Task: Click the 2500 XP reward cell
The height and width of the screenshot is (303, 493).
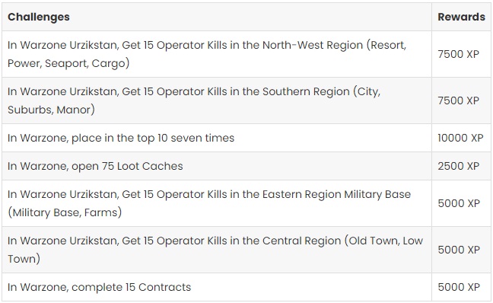Action: pyautogui.click(x=461, y=166)
